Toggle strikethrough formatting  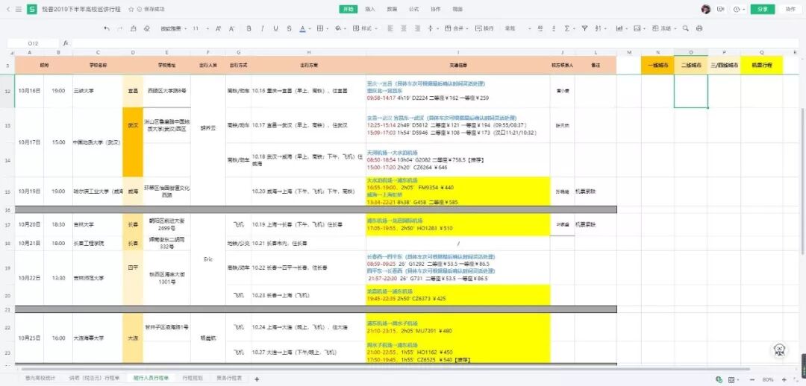(289, 29)
